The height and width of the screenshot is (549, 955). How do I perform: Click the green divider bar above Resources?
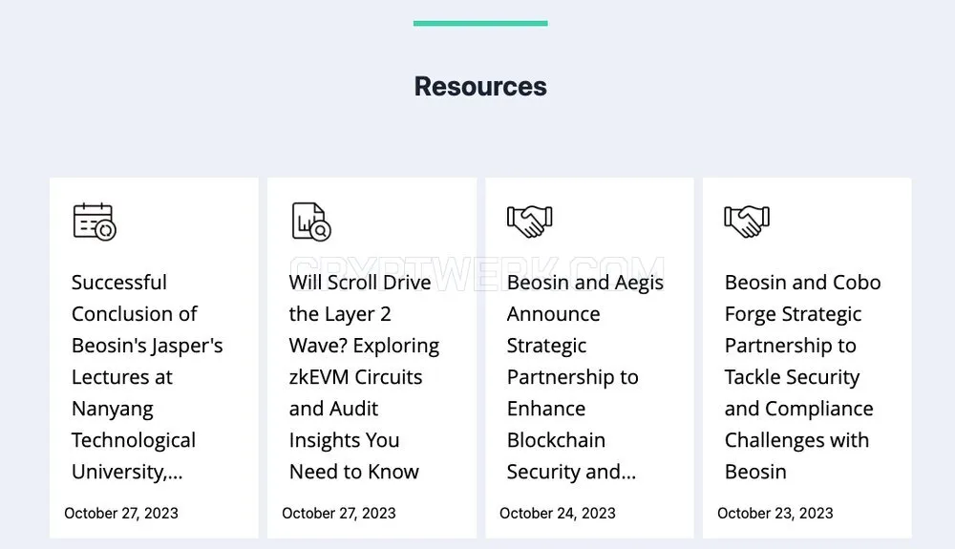480,23
